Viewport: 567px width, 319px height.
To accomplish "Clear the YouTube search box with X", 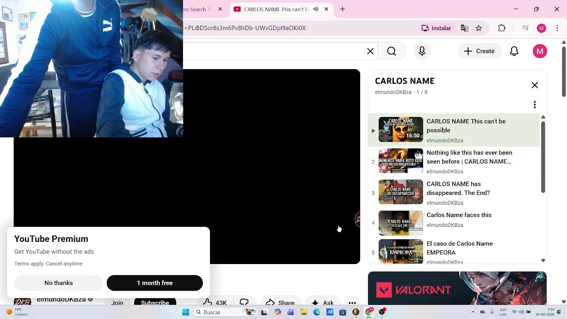I will click(x=370, y=51).
